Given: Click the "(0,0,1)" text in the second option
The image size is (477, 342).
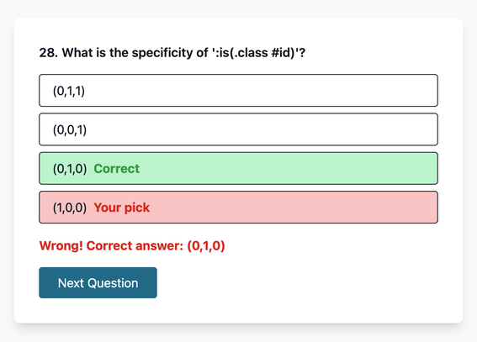Looking at the screenshot, I should click(x=70, y=129).
